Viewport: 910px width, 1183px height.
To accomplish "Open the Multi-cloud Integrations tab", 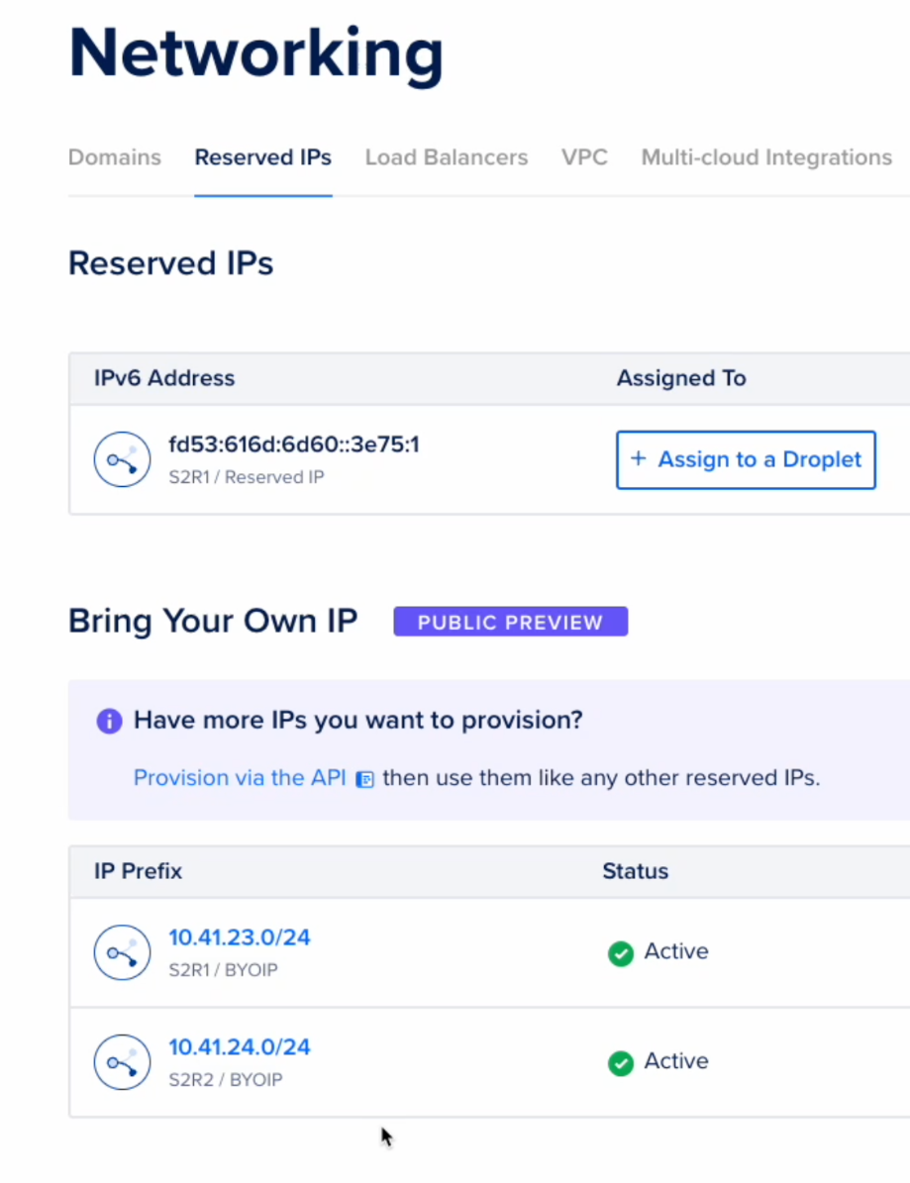I will click(765, 157).
